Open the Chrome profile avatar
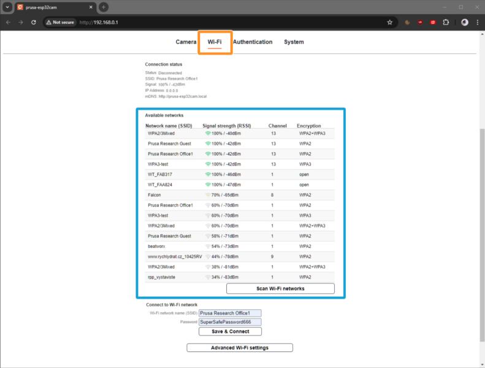The image size is (485, 368). coord(464,22)
